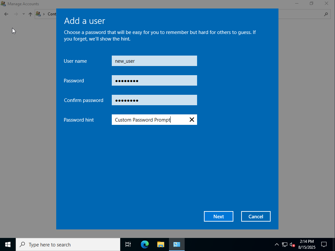Open the network status tray icon
Screen dimensions: 335x251
tap(285, 244)
